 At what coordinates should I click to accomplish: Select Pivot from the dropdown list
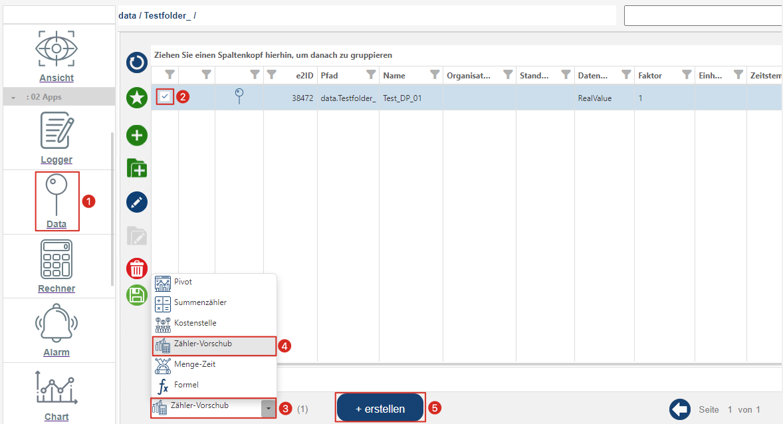click(183, 282)
